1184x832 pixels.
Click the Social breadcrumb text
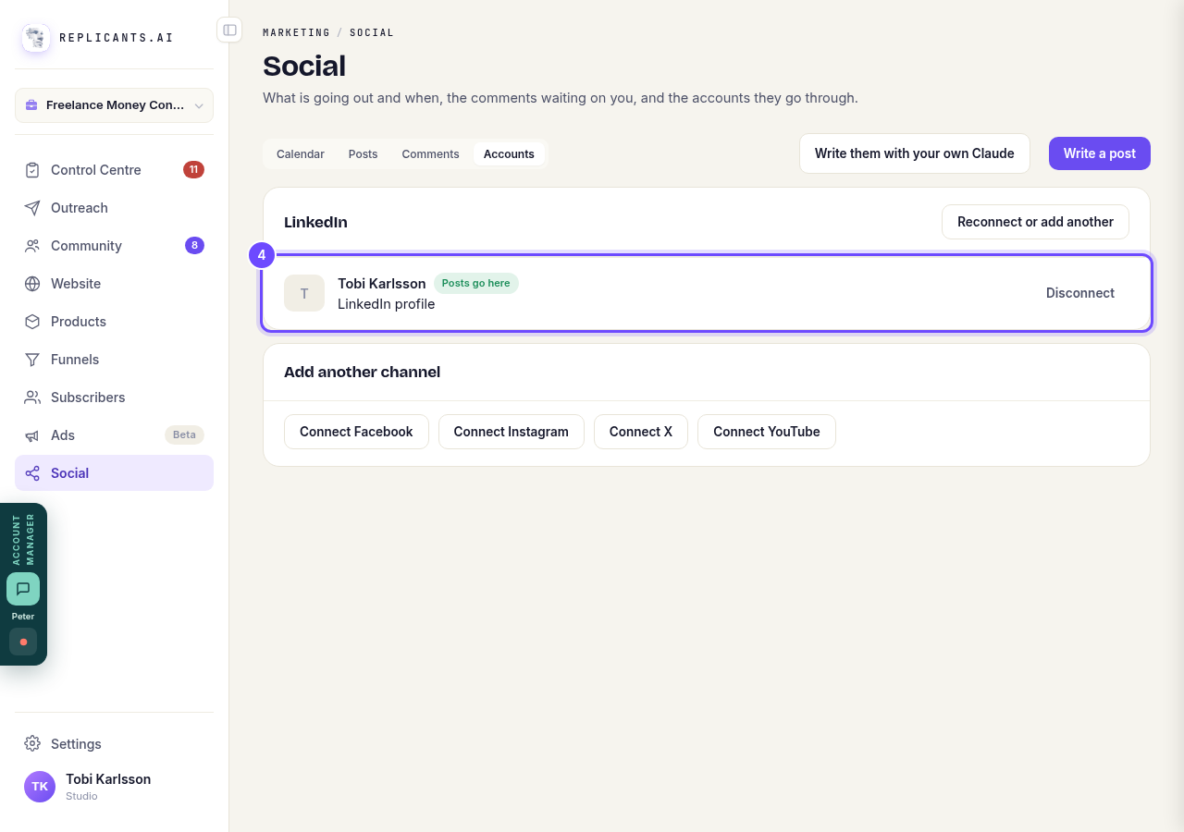click(372, 32)
